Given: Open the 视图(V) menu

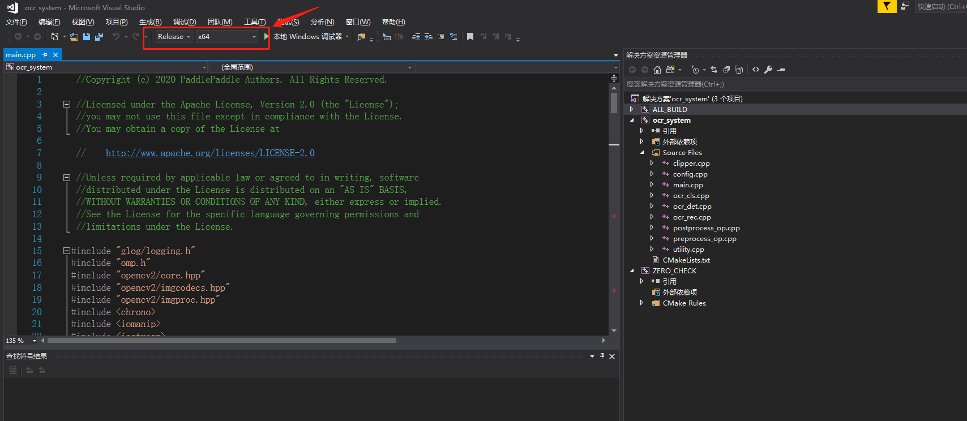Looking at the screenshot, I should coord(83,22).
